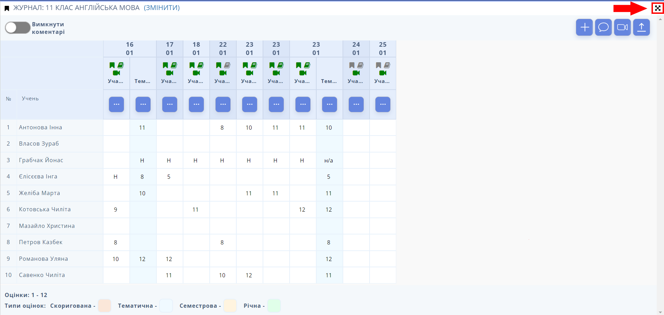This screenshot has width=664, height=315.
Task: Select the 'Уча...' column header on 22.01
Action: (x=222, y=81)
